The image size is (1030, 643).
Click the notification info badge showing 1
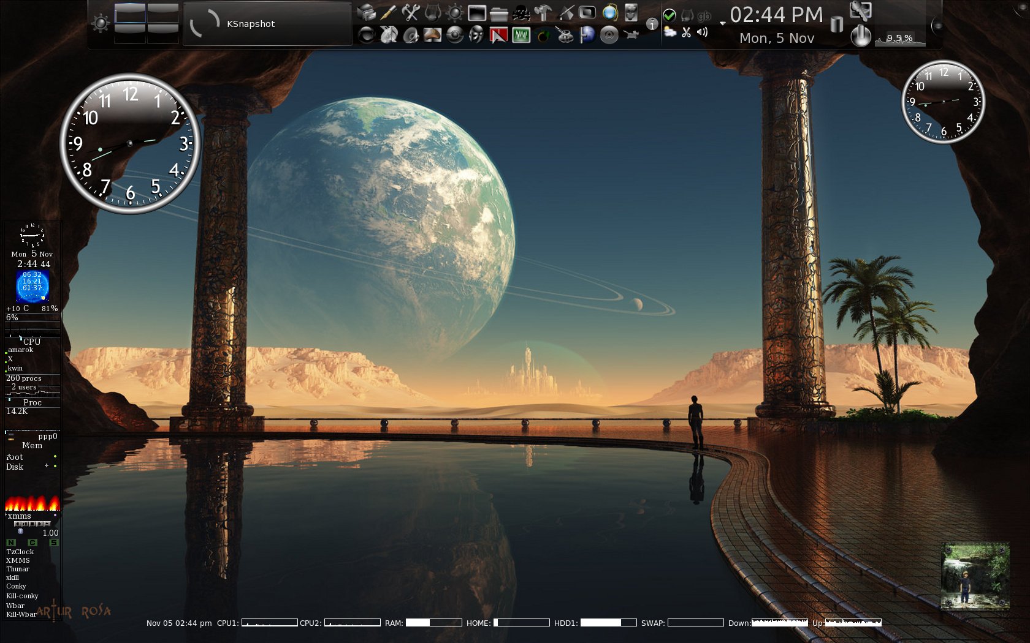coord(652,24)
